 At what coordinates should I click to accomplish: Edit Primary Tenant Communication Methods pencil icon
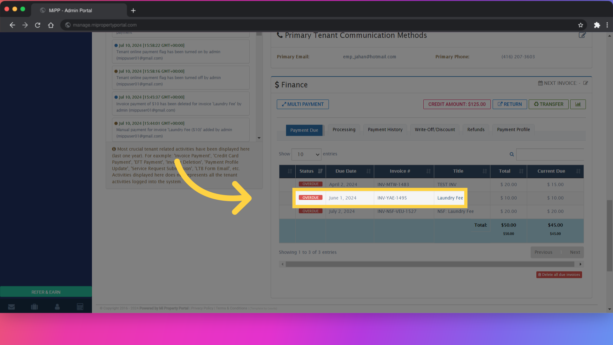click(x=582, y=35)
